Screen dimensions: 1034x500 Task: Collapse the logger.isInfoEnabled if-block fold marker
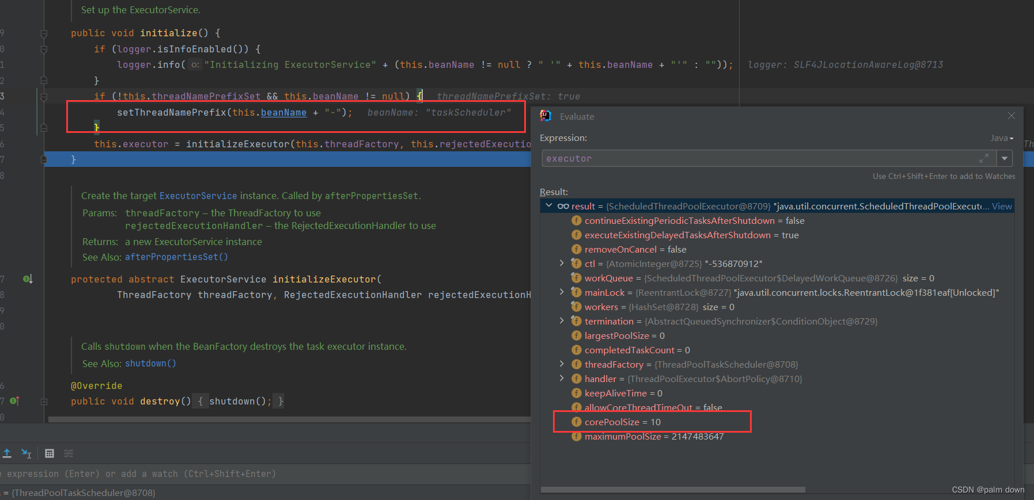tap(44, 50)
